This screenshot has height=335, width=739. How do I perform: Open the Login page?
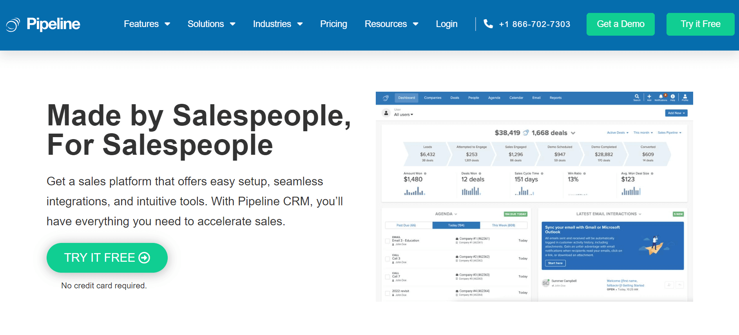pyautogui.click(x=447, y=24)
